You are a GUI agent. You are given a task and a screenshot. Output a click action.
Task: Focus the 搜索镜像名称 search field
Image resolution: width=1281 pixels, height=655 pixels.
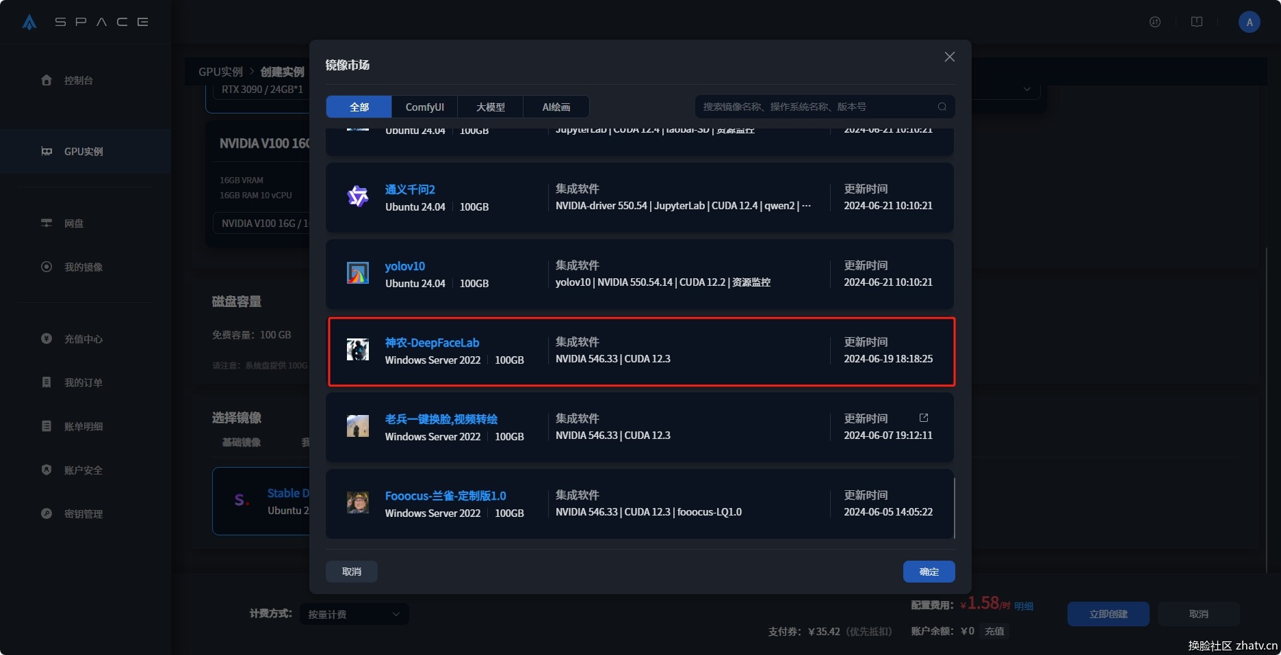click(x=825, y=107)
